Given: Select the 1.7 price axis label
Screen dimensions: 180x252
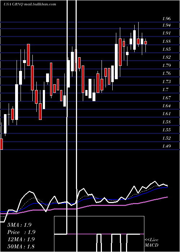Looking at the screenshot, I should 165,90.
